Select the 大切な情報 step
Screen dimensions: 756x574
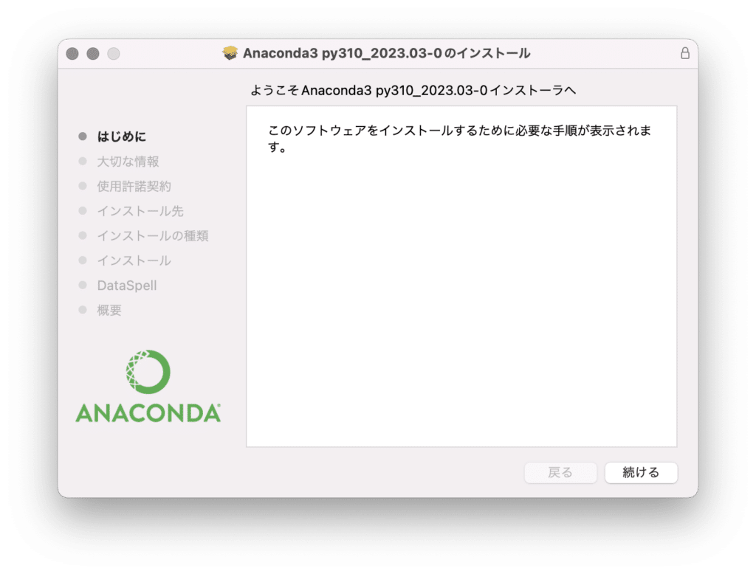click(x=128, y=162)
